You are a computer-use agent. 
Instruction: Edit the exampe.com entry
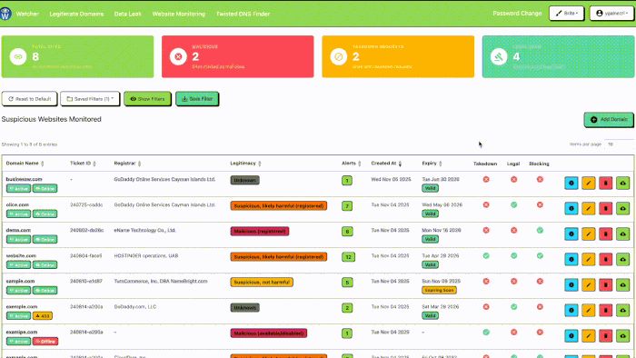click(588, 335)
